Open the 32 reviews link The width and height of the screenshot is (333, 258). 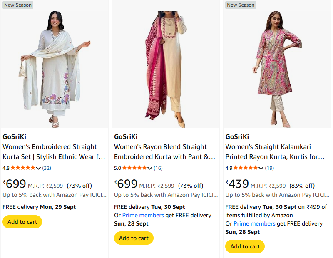click(x=47, y=168)
